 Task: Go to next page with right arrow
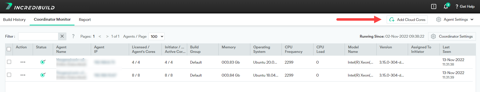point(107,36)
